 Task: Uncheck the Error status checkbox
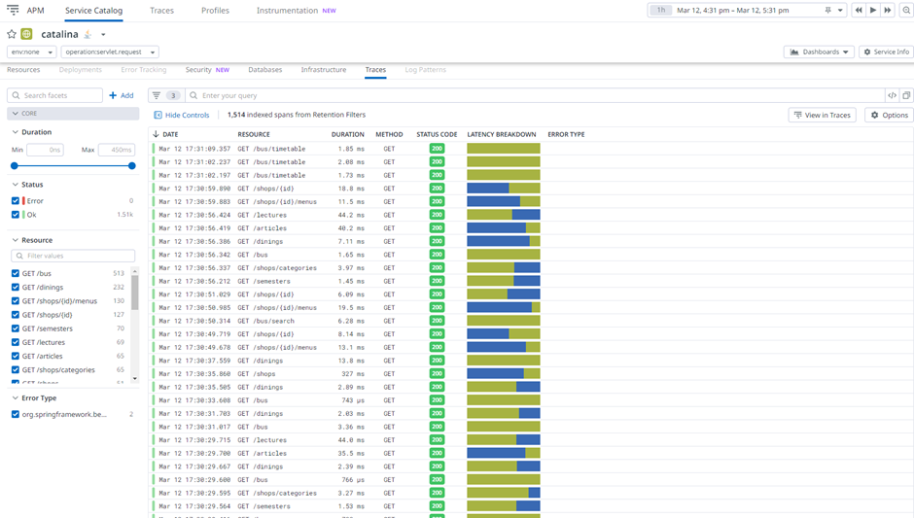16,200
